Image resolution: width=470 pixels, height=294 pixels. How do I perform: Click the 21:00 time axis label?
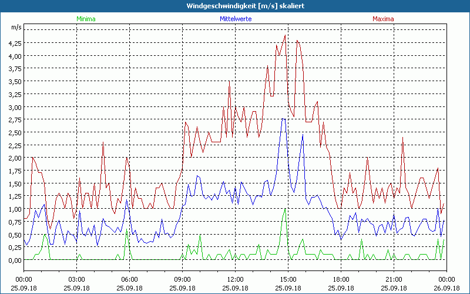[394, 280]
